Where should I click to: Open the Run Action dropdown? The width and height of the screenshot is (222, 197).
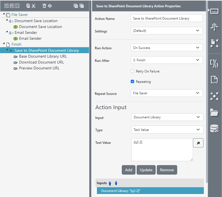(167, 48)
